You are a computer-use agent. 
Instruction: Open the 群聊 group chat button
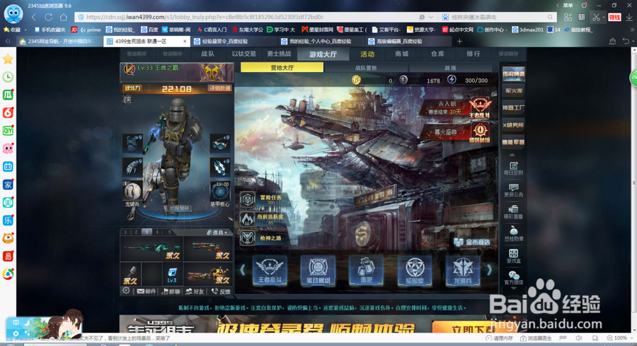(171, 291)
